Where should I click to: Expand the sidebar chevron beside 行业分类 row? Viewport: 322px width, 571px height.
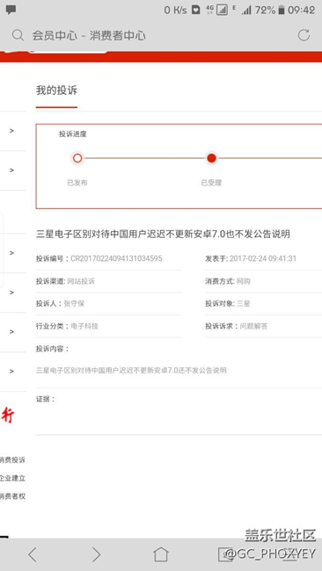click(x=12, y=332)
